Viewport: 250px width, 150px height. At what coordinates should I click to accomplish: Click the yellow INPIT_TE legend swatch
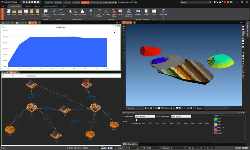pyautogui.click(x=215, y=124)
